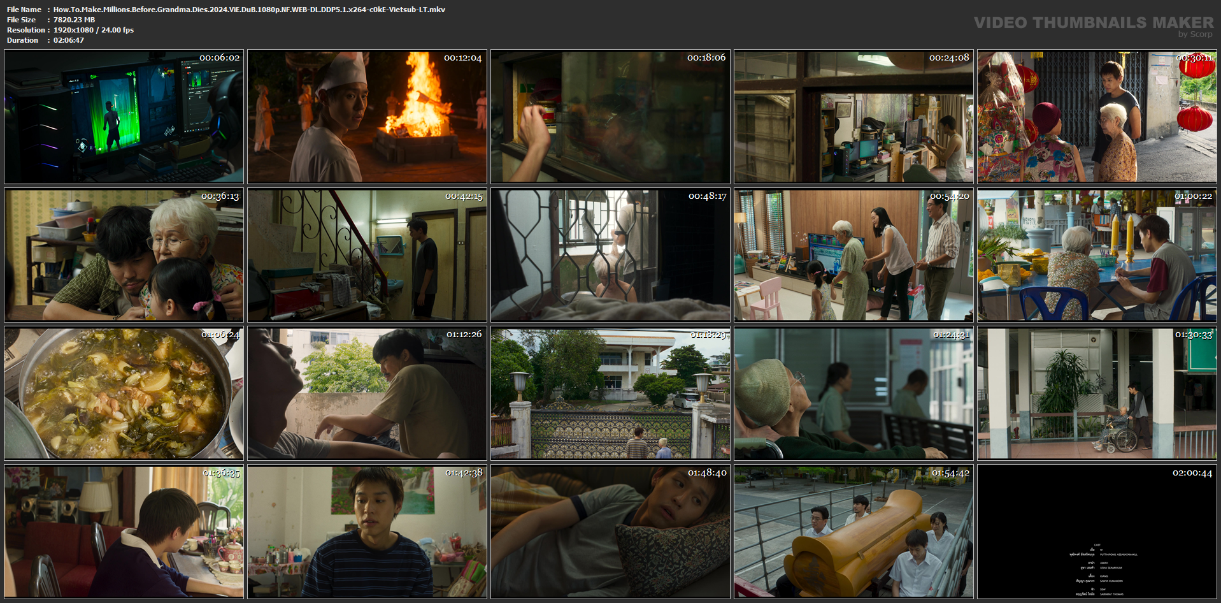The height and width of the screenshot is (603, 1221).
Task: Click the mkv file name text
Action: 249,10
